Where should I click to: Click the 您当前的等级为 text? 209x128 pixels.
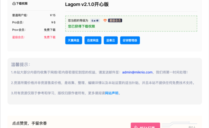(x=78, y=21)
